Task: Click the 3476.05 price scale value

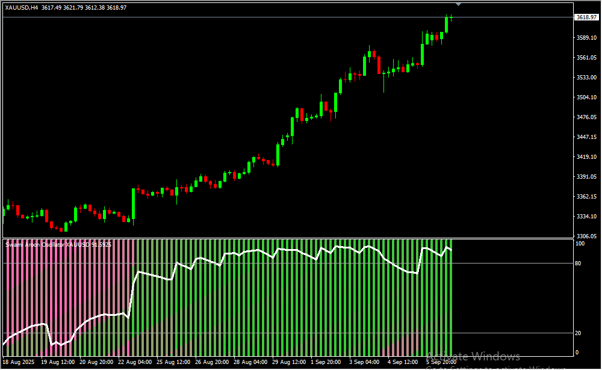Action: (586, 117)
